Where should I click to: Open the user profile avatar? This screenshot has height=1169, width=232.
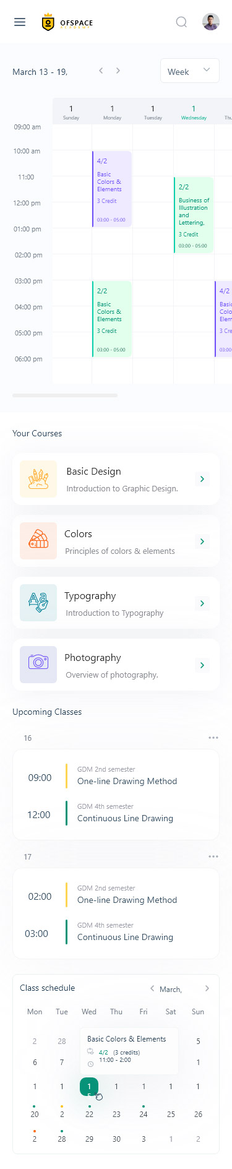(x=211, y=22)
